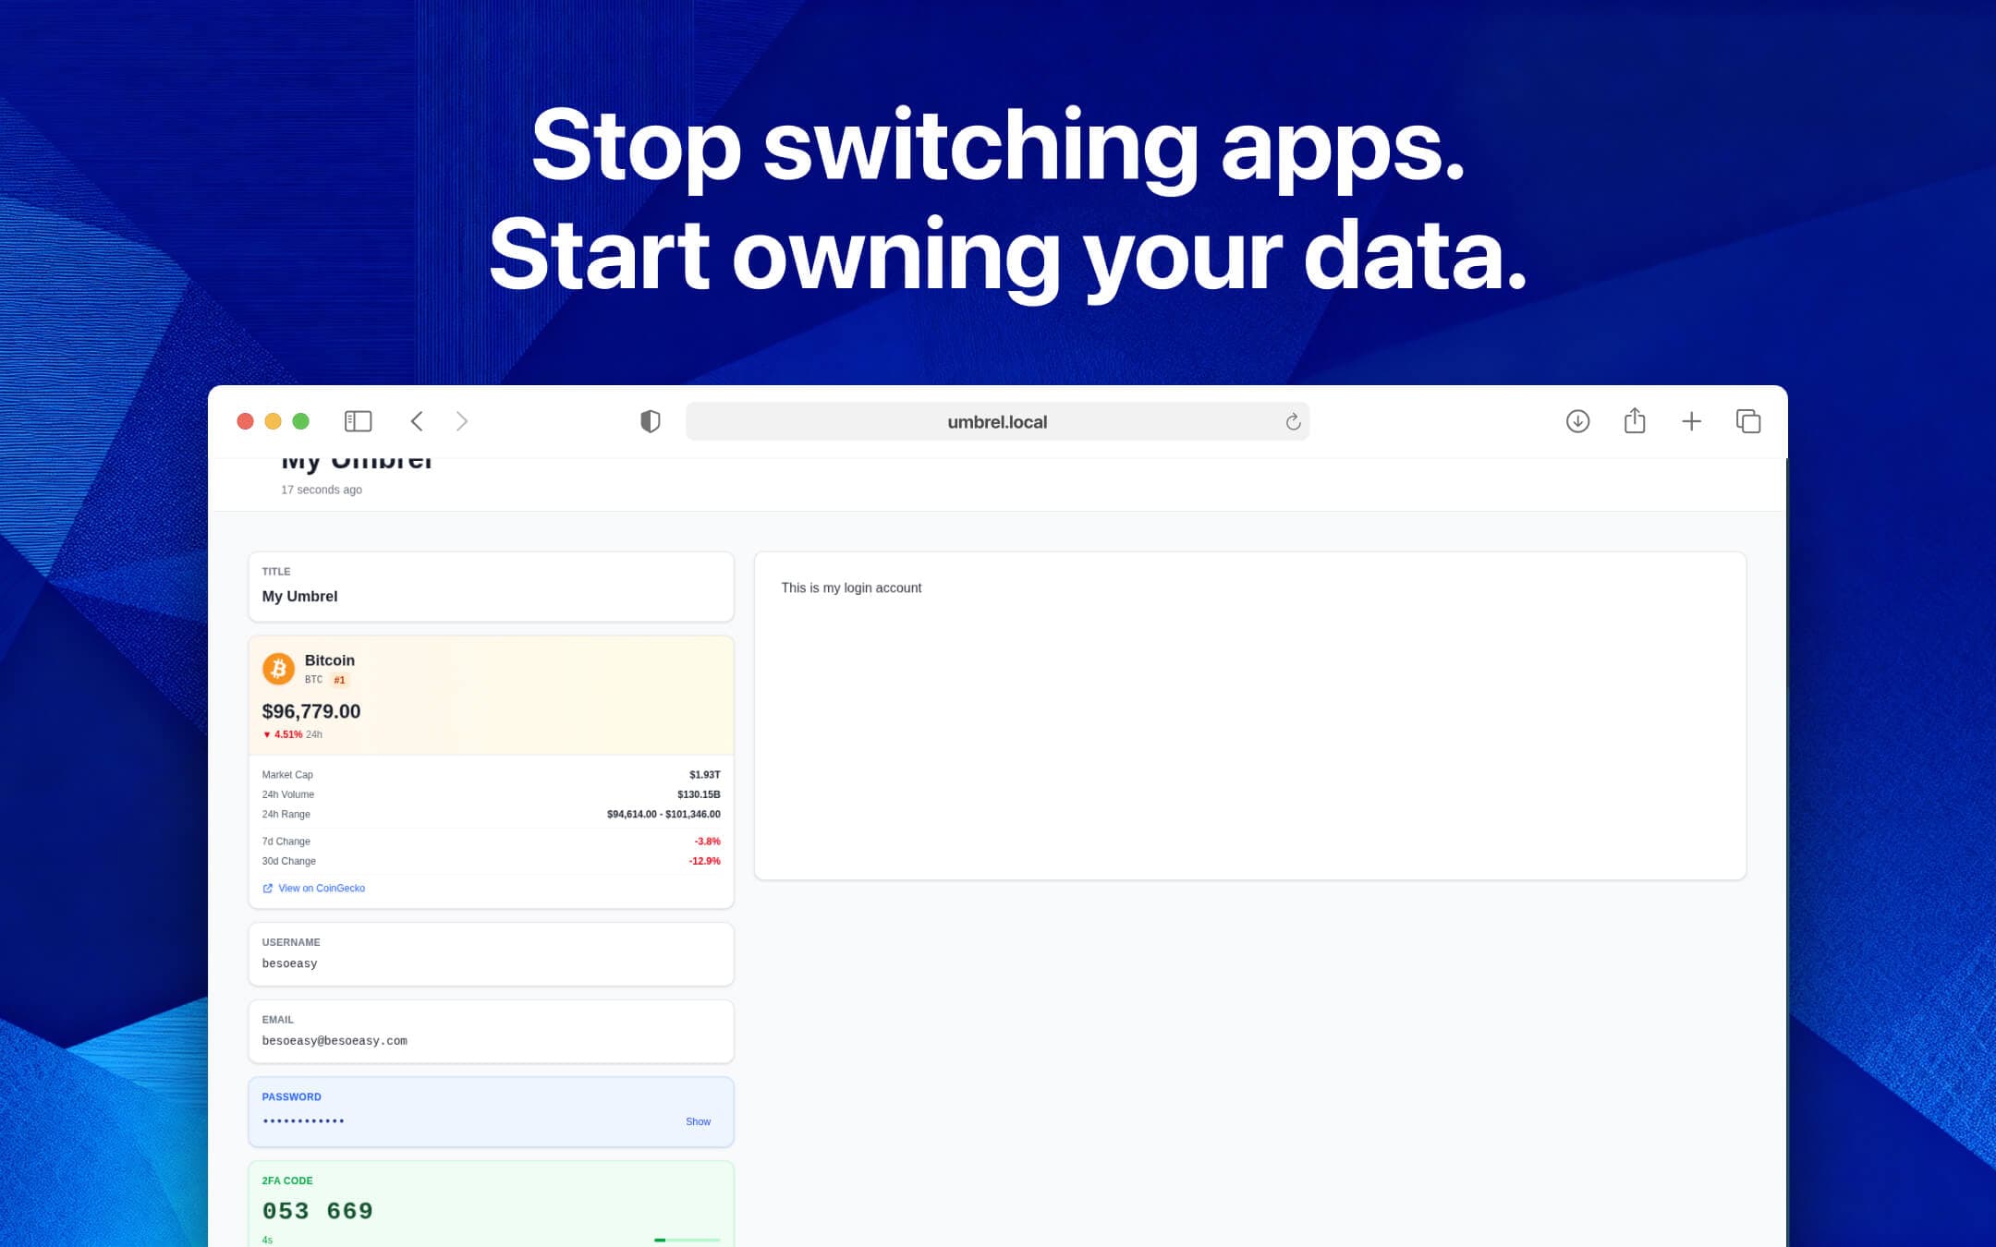Click the external link icon beside View on CoinGecko
The height and width of the screenshot is (1247, 1996).
coord(266,889)
